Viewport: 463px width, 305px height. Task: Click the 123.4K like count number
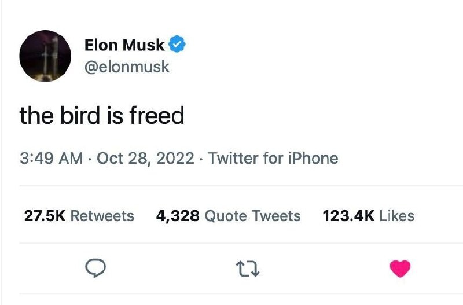click(348, 215)
